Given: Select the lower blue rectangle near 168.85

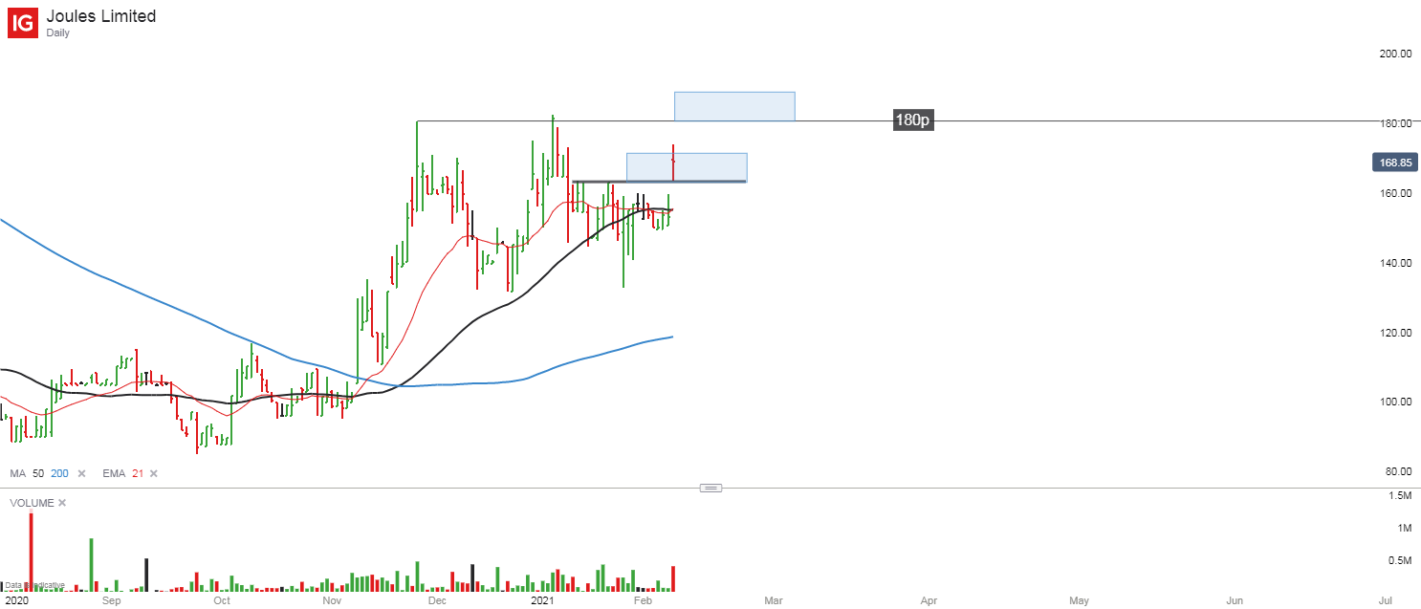Looking at the screenshot, I should 687,167.
